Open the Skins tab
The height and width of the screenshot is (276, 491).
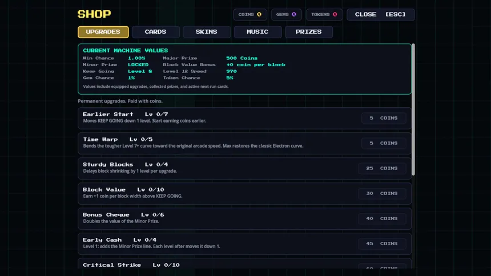click(x=206, y=32)
